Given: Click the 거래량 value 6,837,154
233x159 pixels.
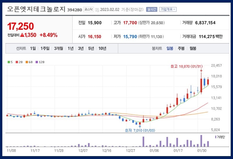Looking at the screenshot, I should (x=205, y=23).
